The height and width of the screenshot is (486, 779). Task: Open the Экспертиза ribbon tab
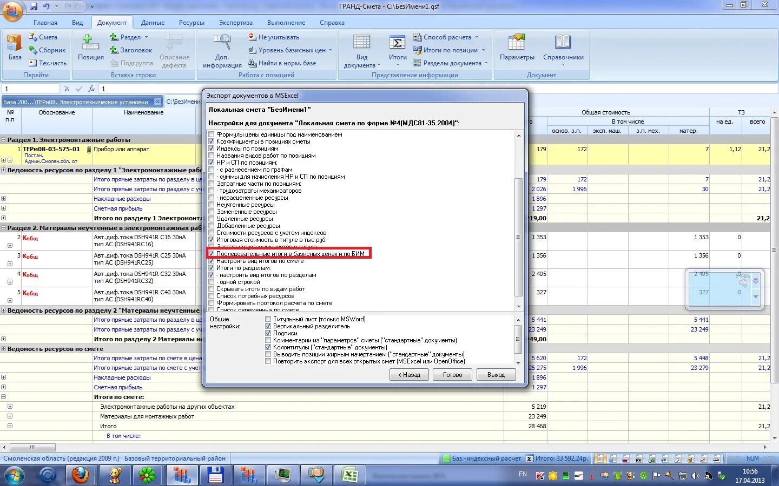(236, 23)
